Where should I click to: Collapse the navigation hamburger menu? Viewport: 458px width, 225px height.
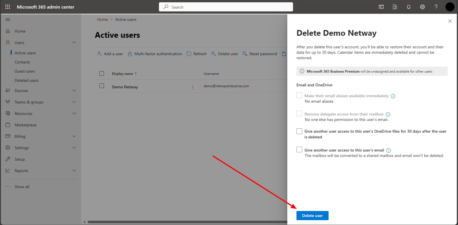click(8, 19)
